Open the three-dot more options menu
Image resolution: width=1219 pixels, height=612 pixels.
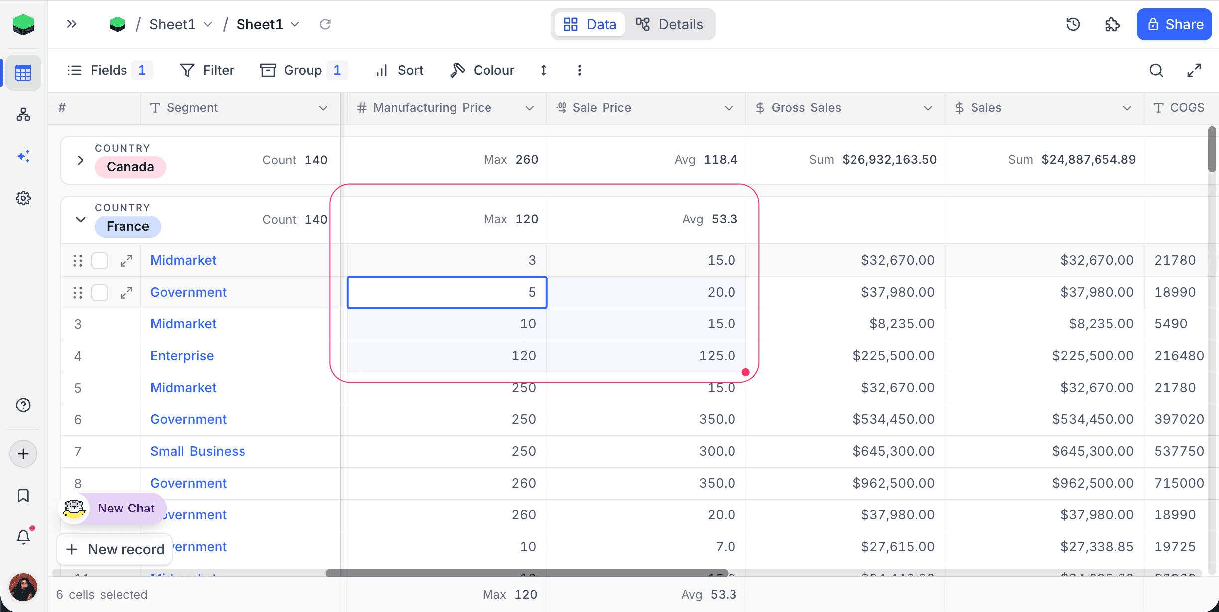click(x=580, y=70)
